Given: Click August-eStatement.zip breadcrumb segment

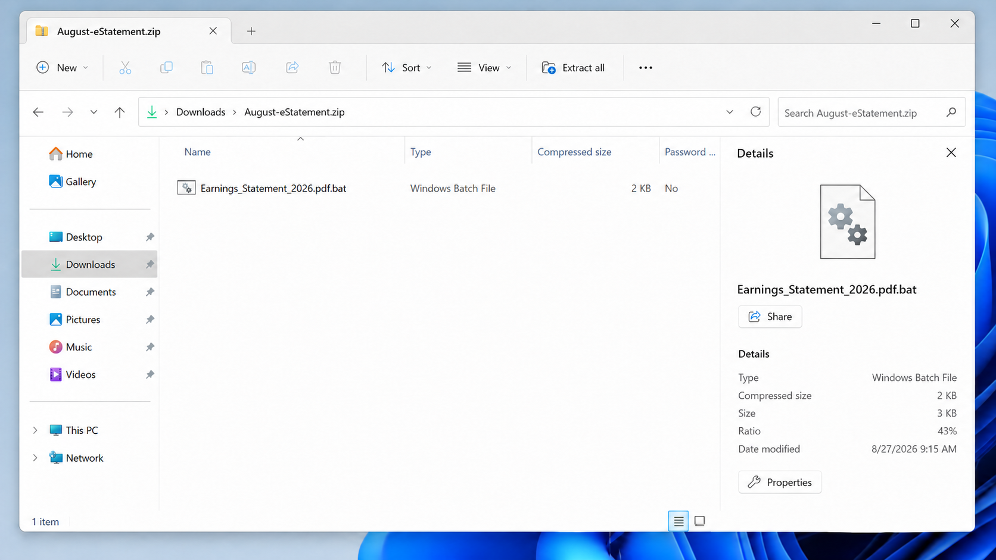Looking at the screenshot, I should [x=294, y=112].
